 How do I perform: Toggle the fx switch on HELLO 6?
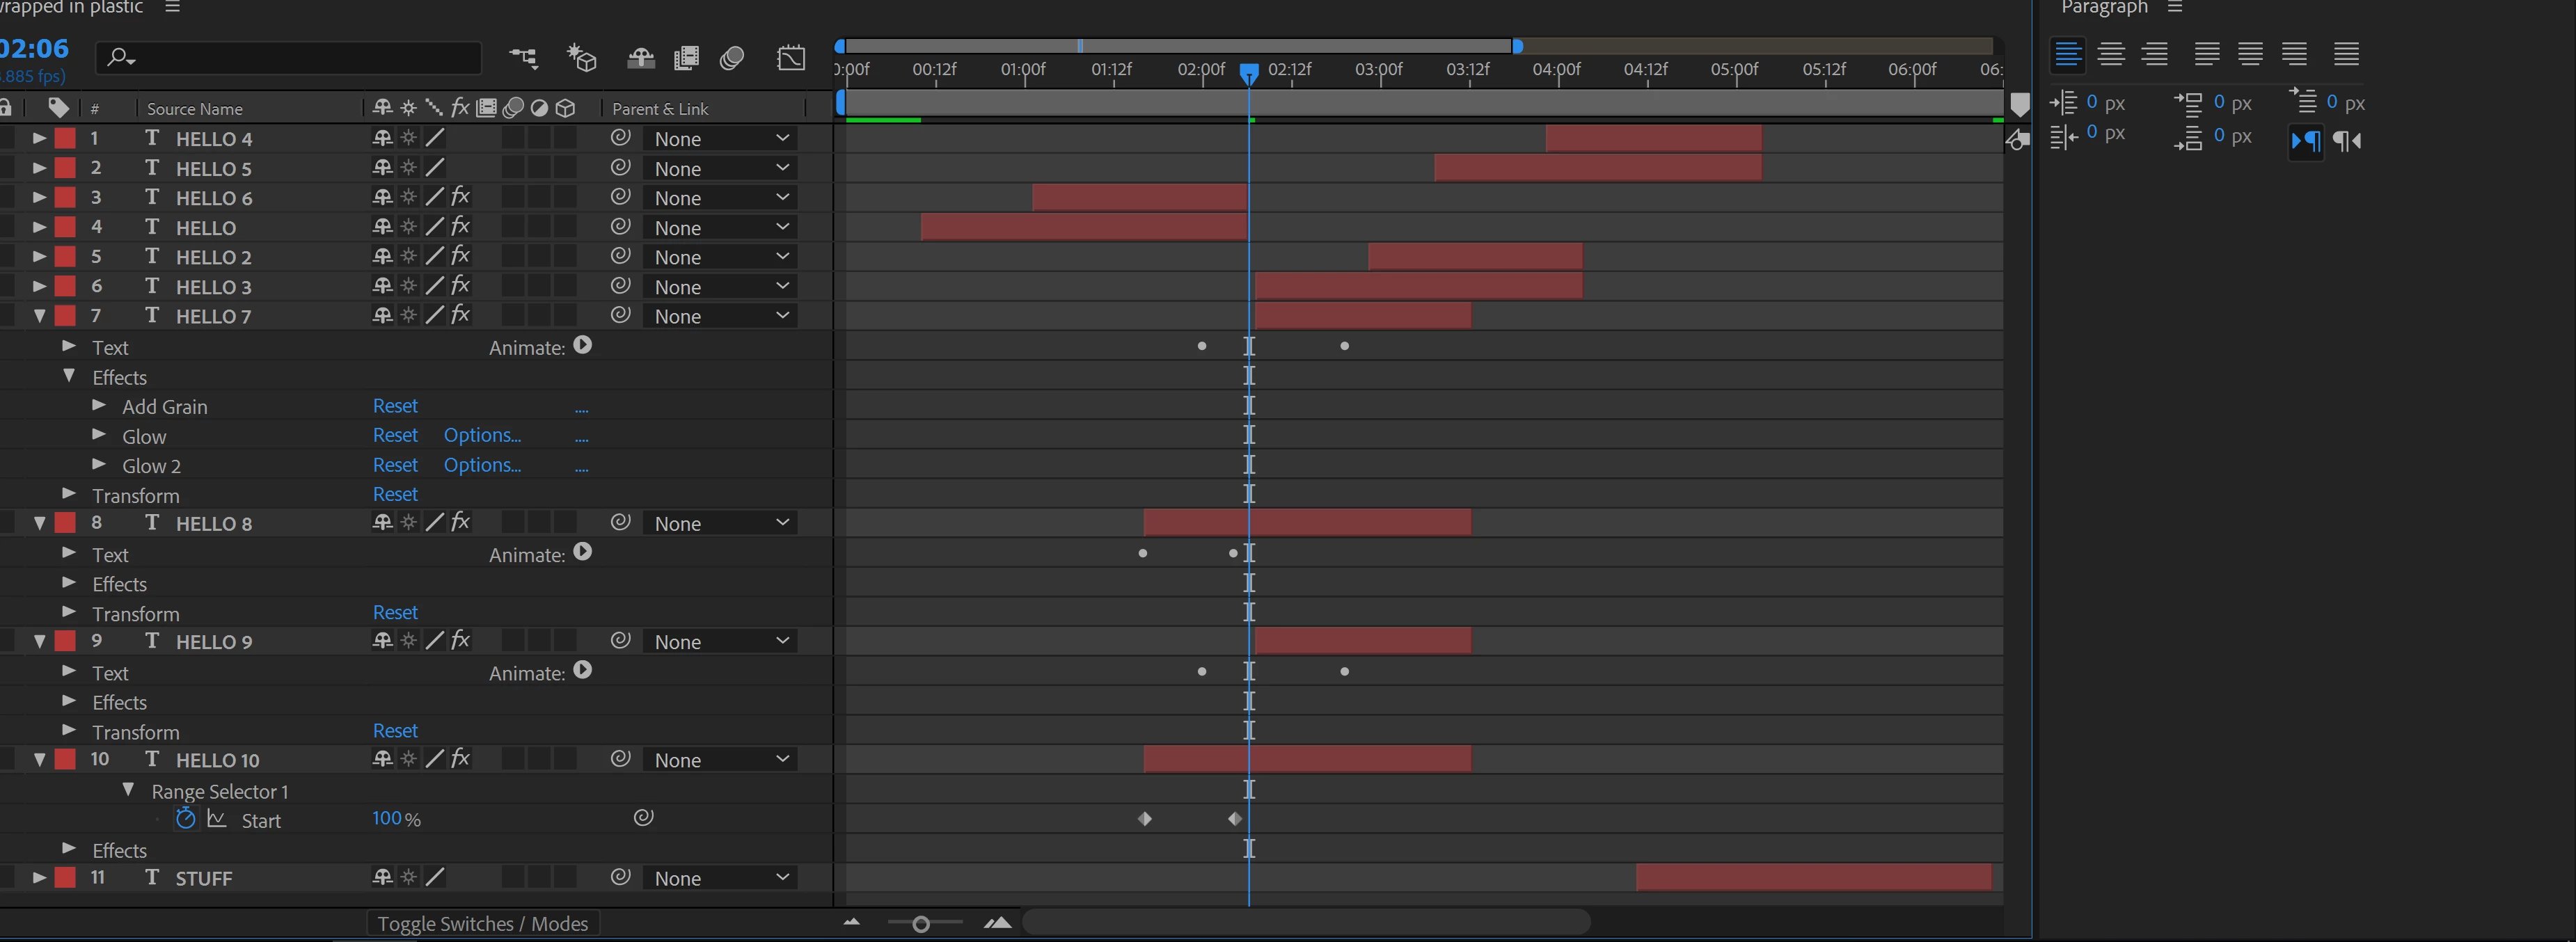[x=460, y=197]
